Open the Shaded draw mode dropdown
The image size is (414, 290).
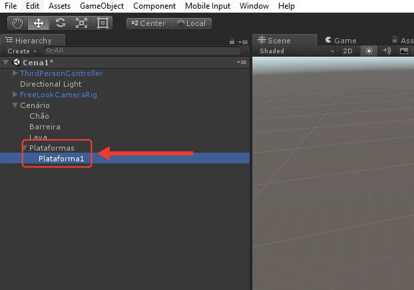pyautogui.click(x=296, y=51)
